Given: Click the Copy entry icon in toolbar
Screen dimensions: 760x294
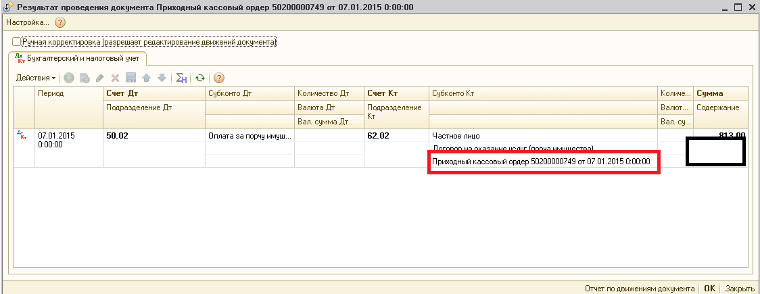Looking at the screenshot, I should [85, 78].
